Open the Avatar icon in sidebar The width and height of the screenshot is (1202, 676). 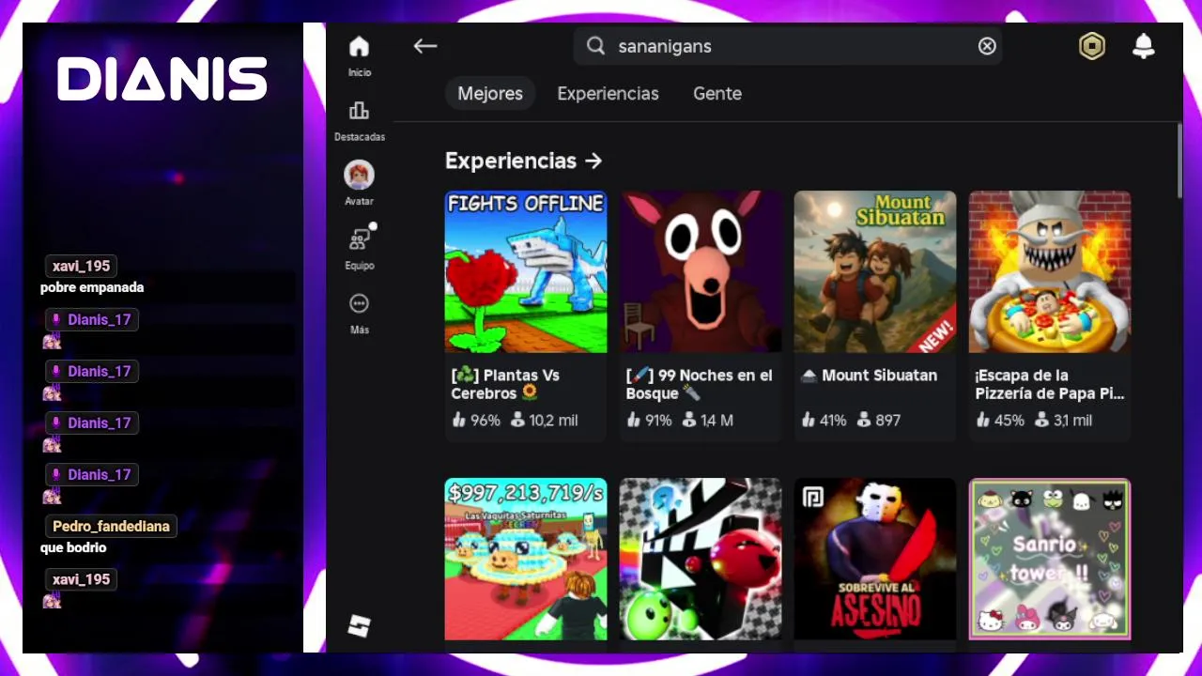(359, 175)
